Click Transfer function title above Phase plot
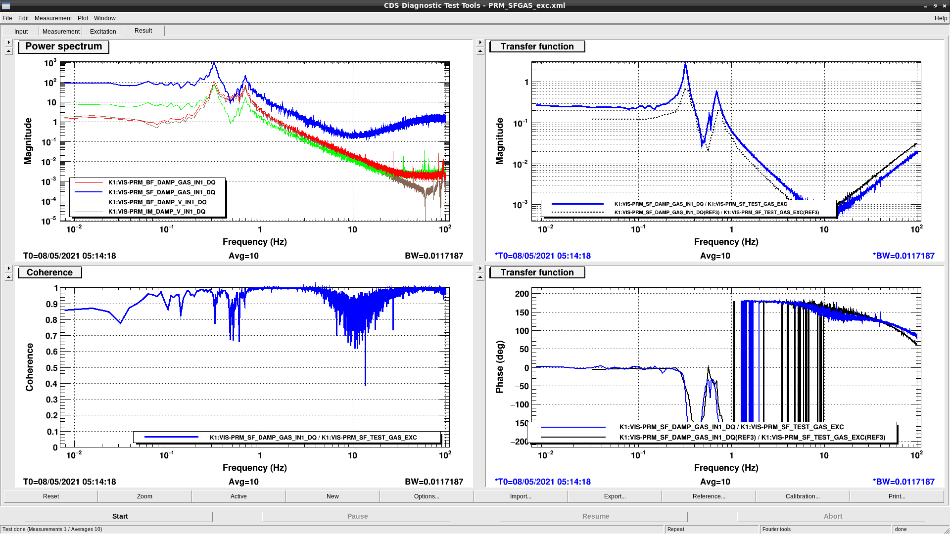 537,272
